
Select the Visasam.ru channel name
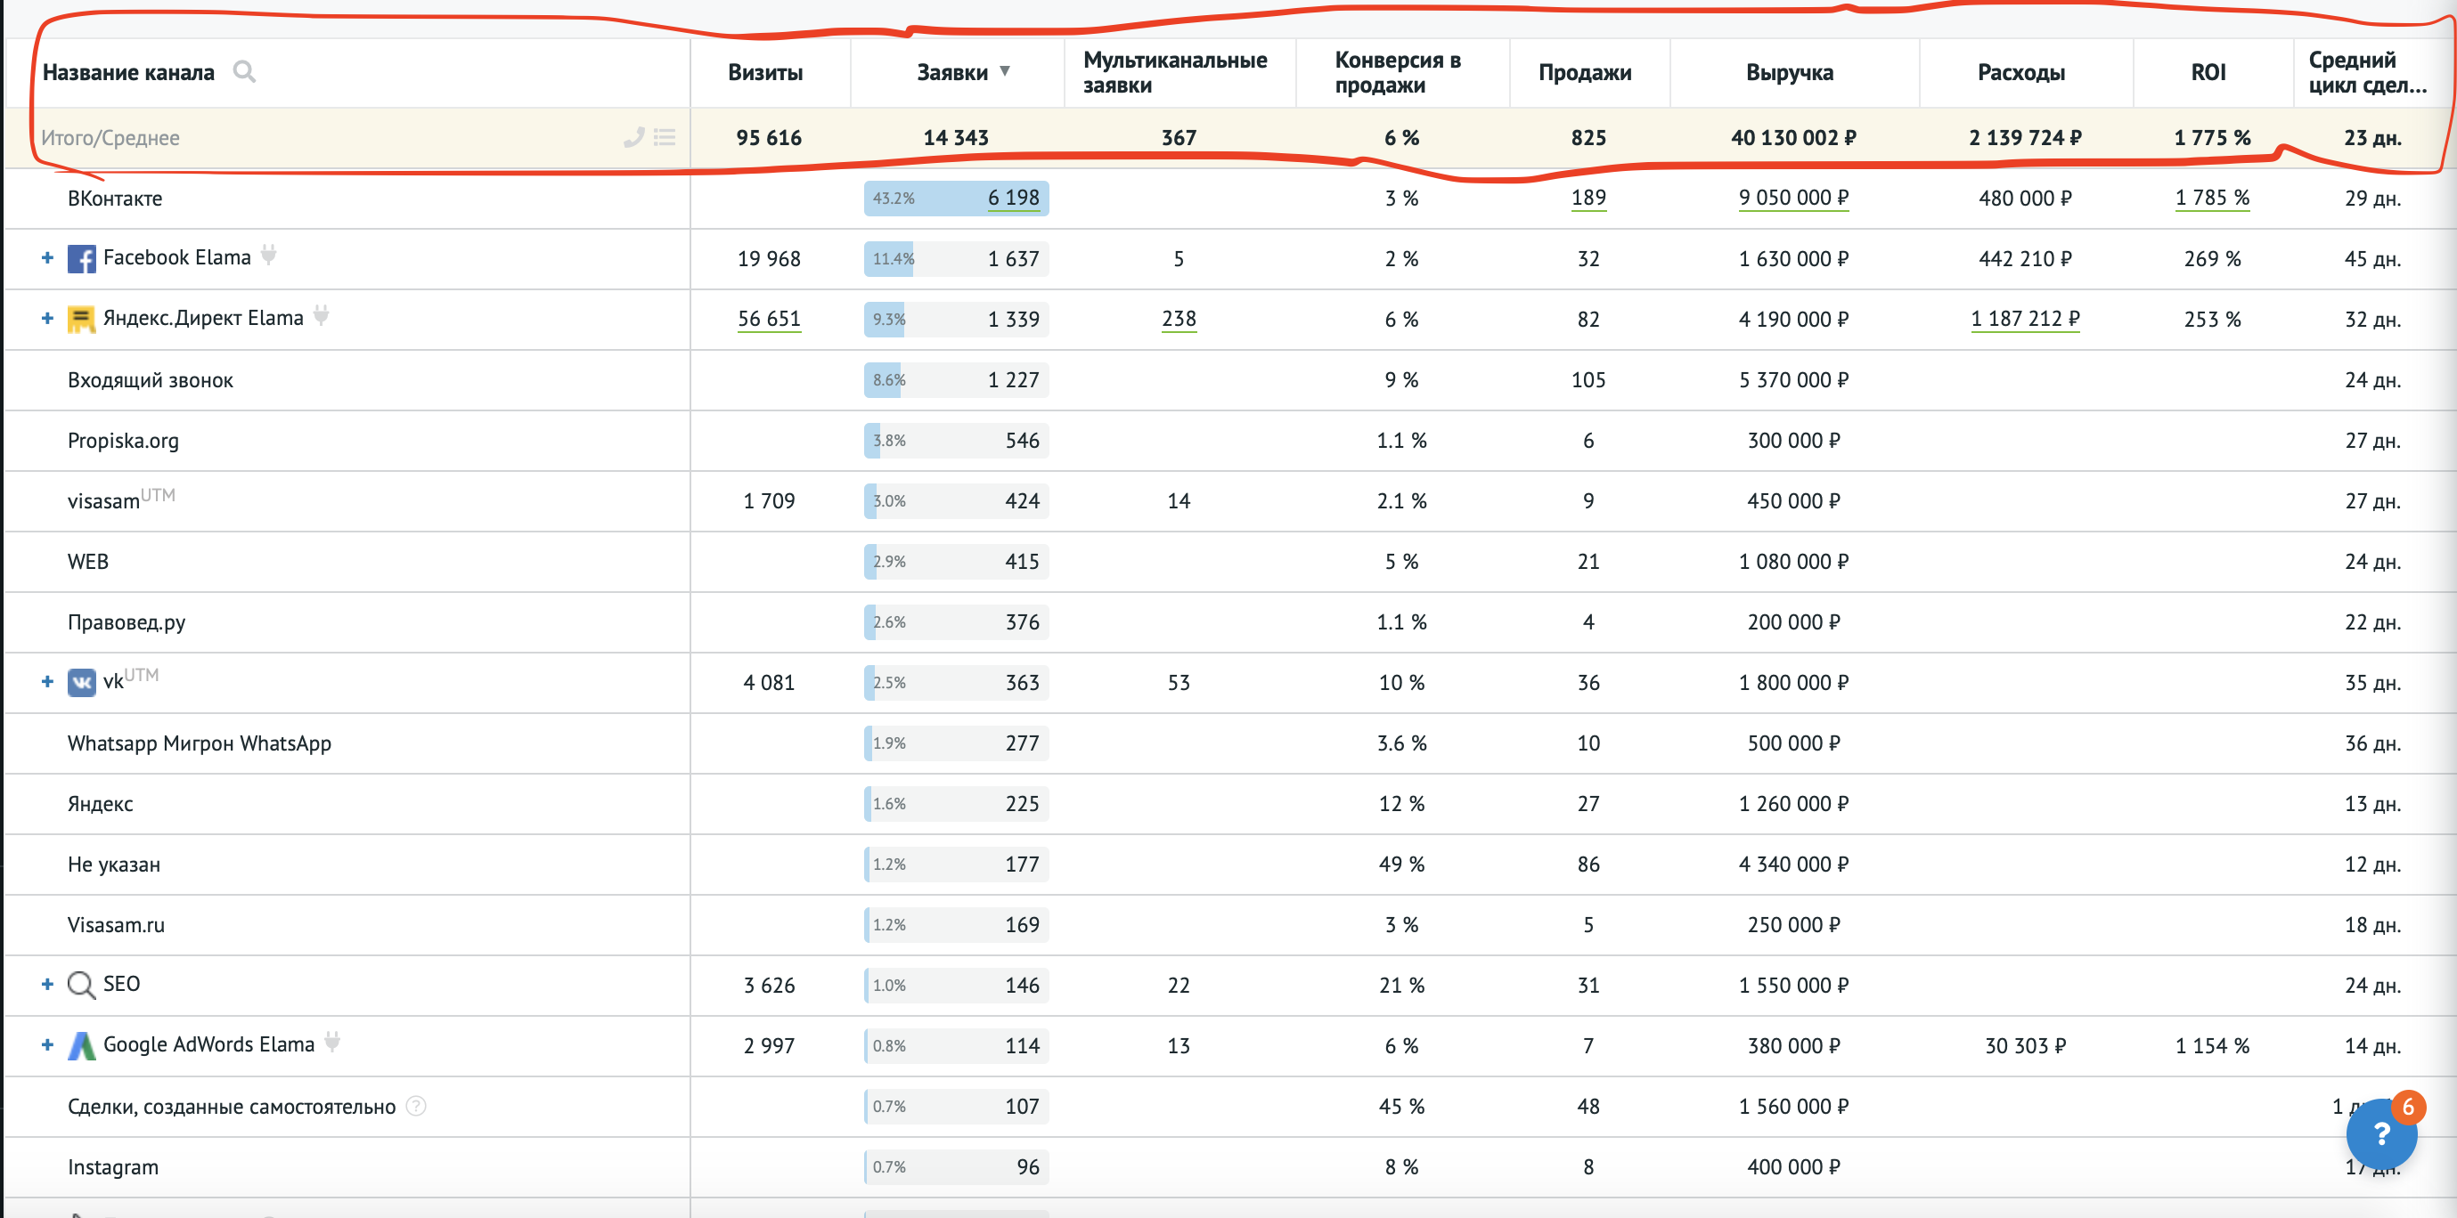[116, 924]
